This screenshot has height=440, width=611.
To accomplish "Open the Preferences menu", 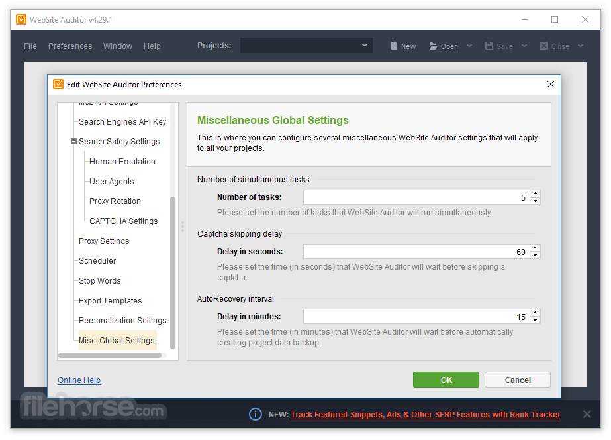I will (x=70, y=46).
